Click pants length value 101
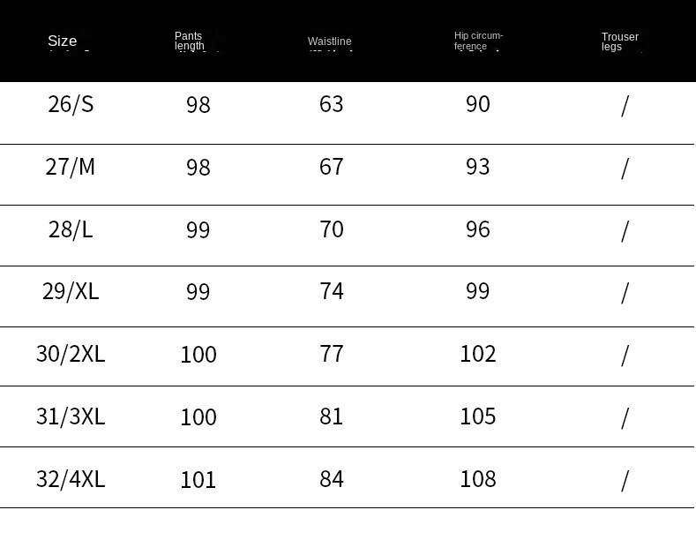The height and width of the screenshot is (540, 696). point(198,480)
